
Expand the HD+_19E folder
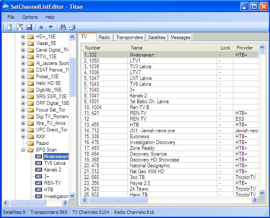[23, 37]
